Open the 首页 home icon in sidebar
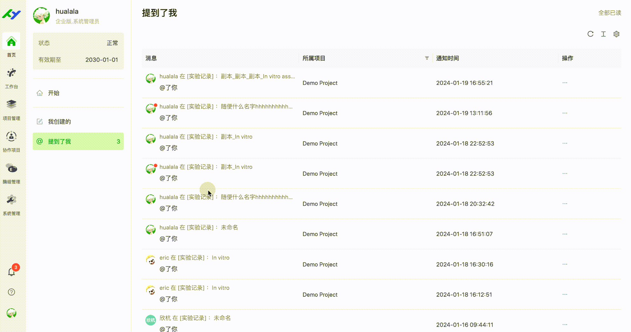Viewport: 631px width, 332px height. point(11,42)
